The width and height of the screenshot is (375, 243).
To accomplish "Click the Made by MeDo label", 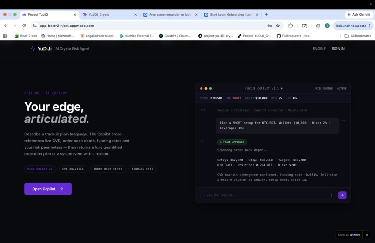I will [x=349, y=235].
